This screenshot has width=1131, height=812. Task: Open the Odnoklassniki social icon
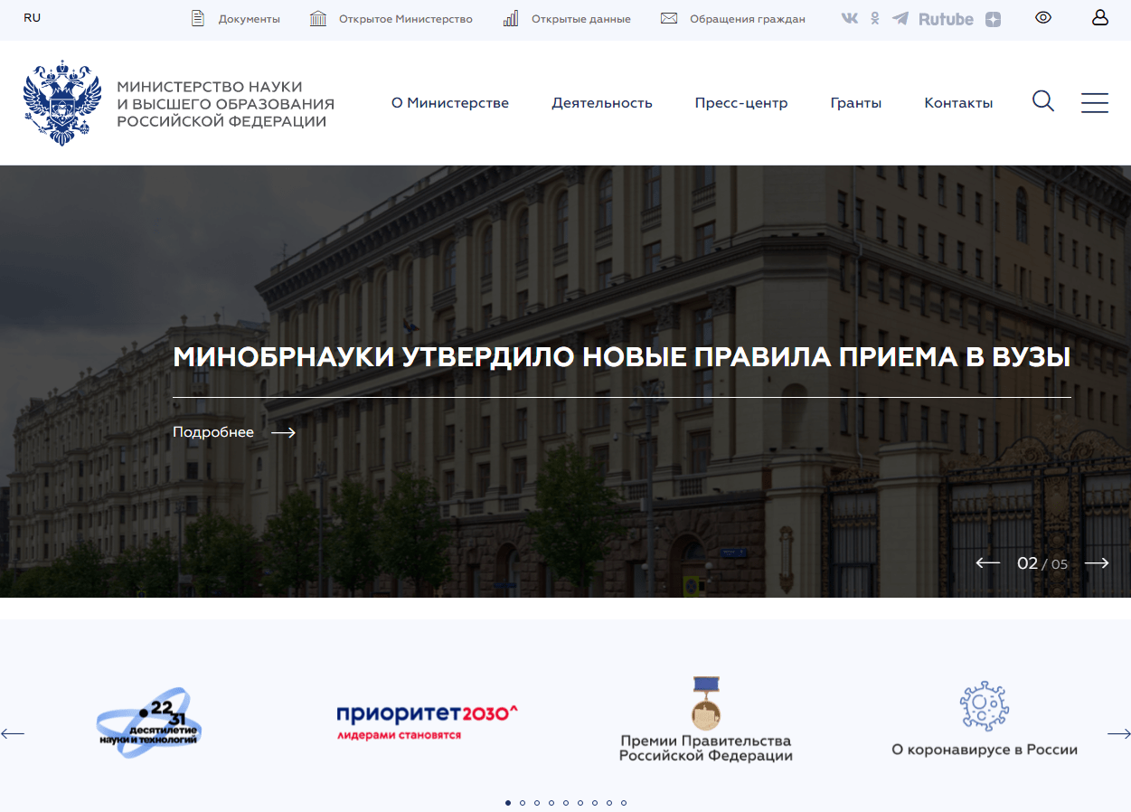pyautogui.click(x=875, y=18)
